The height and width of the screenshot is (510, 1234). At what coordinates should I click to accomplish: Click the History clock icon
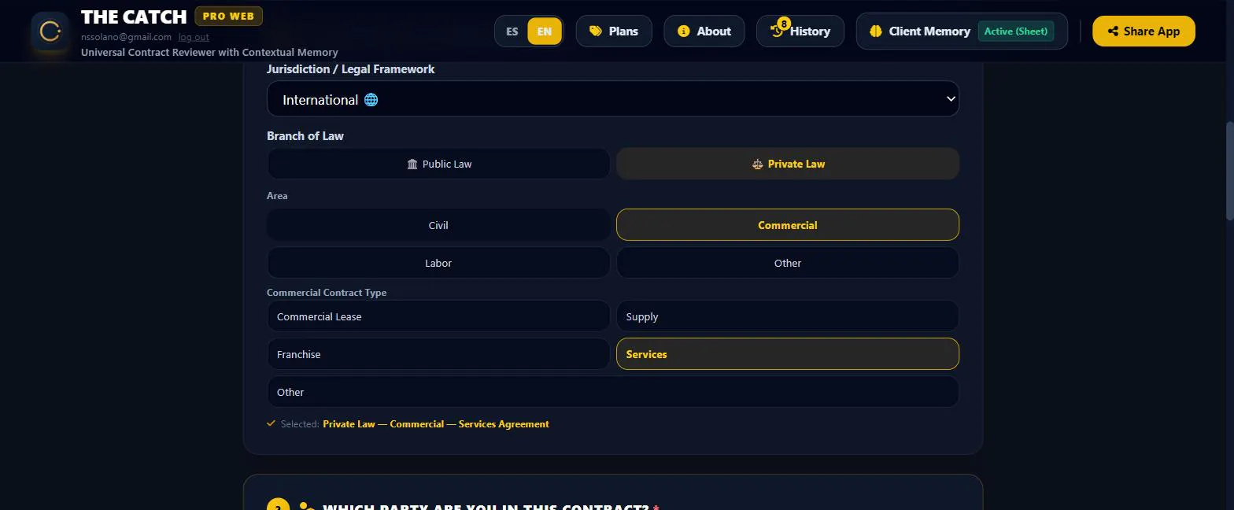[777, 31]
